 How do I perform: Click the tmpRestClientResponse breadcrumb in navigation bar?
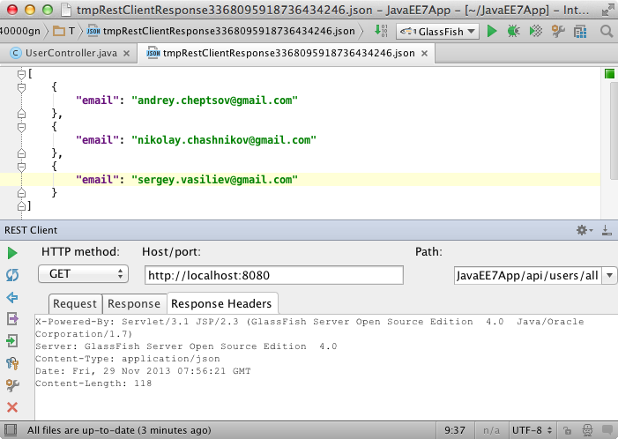(220, 31)
